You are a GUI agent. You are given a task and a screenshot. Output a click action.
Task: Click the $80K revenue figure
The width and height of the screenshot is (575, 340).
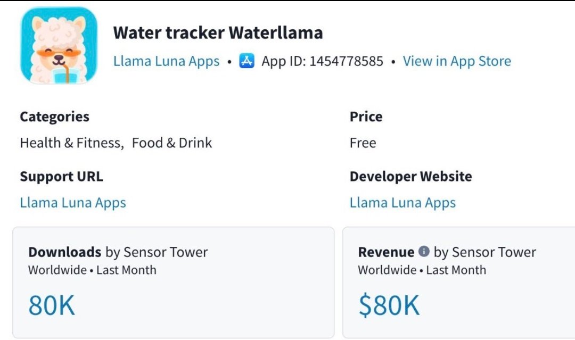pyautogui.click(x=389, y=305)
